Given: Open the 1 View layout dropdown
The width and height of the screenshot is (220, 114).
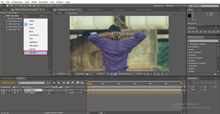Looking at the screenshot, I should tap(140, 74).
